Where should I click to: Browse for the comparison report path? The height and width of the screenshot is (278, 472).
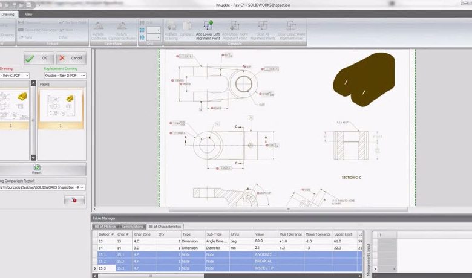83,187
